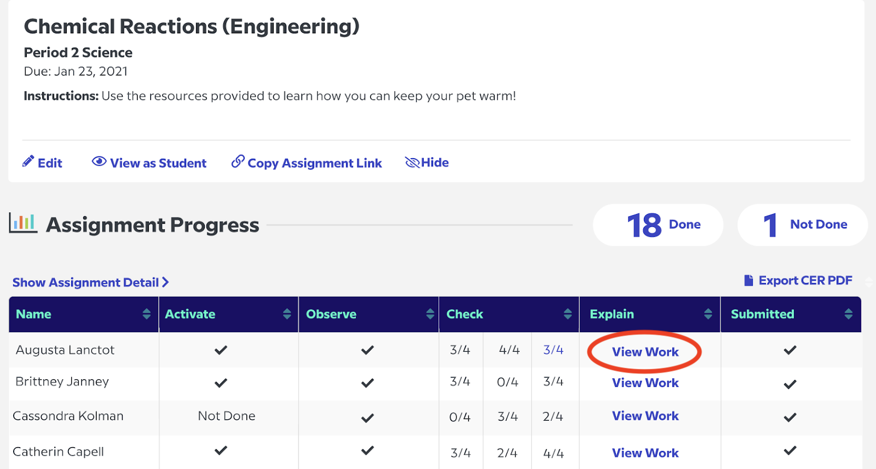Image resolution: width=876 pixels, height=469 pixels.
Task: Click the bar chart Assignment Progress icon
Action: point(23,224)
